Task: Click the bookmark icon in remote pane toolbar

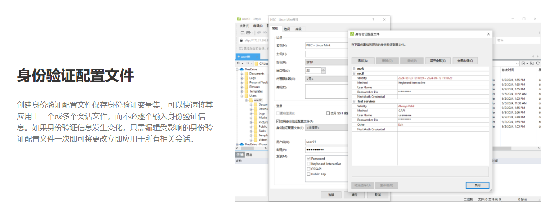Action: [x=523, y=63]
